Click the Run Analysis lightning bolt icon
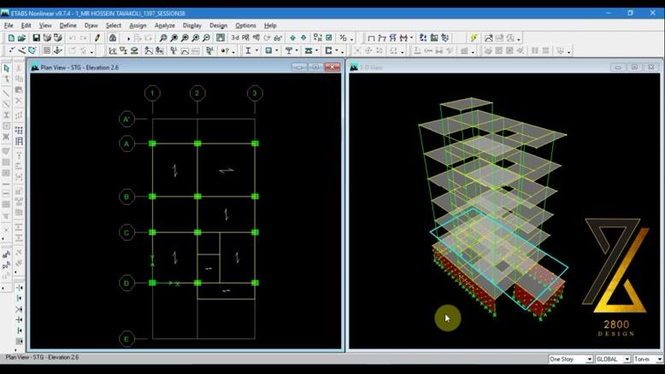665x374 pixels. pos(474,38)
